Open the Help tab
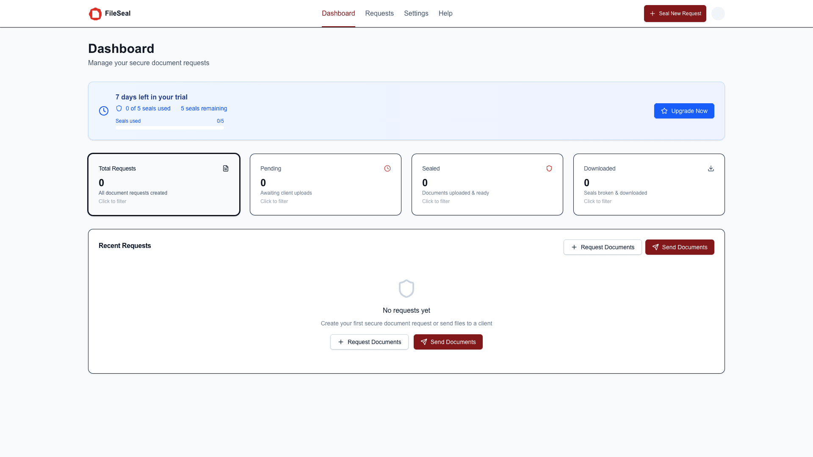Image resolution: width=813 pixels, height=457 pixels. pos(445,14)
